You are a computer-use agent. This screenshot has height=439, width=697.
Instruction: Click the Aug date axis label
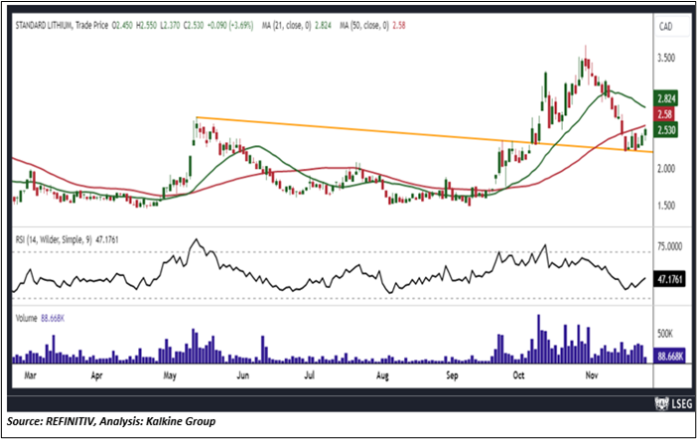(x=382, y=375)
